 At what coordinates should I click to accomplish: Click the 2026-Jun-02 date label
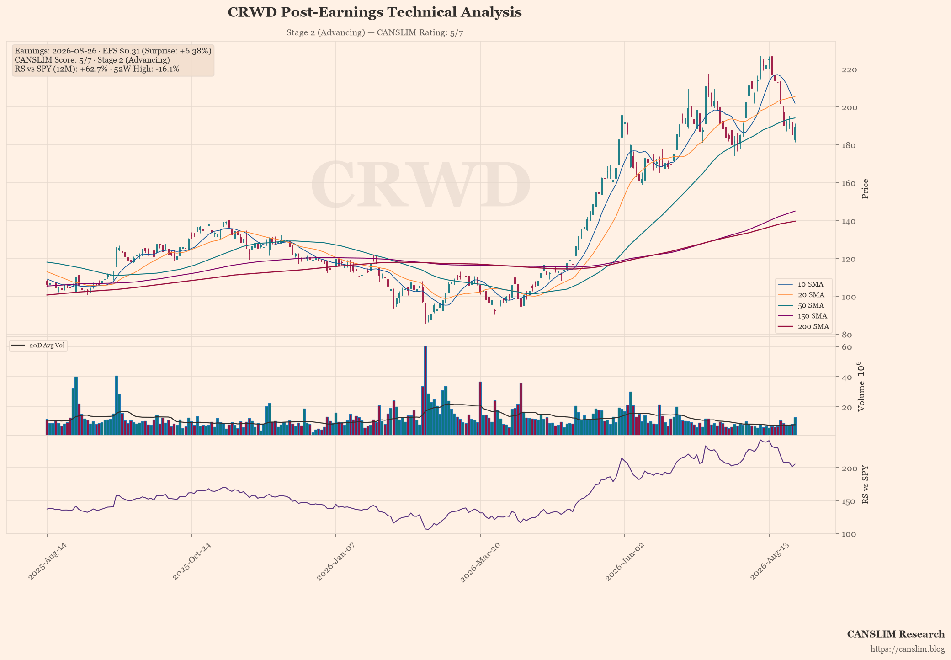point(625,562)
